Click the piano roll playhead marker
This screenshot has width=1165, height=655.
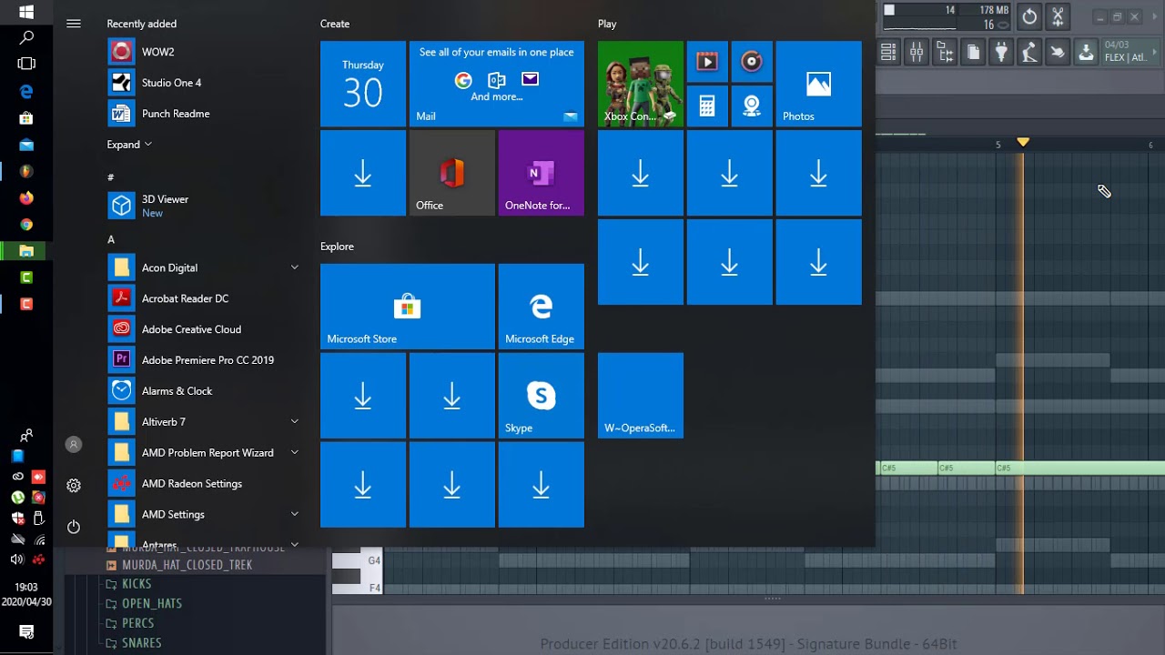tap(1023, 142)
